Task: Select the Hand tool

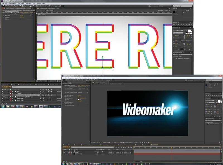Action: click(x=5, y=6)
